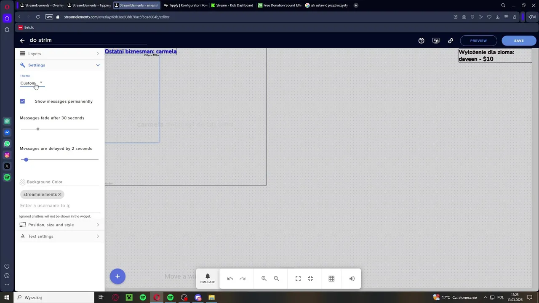This screenshot has height=303, width=539.
Task: Redo the last undone change
Action: (x=243, y=279)
